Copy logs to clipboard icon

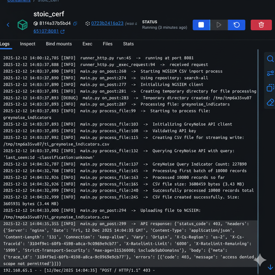click(270, 88)
